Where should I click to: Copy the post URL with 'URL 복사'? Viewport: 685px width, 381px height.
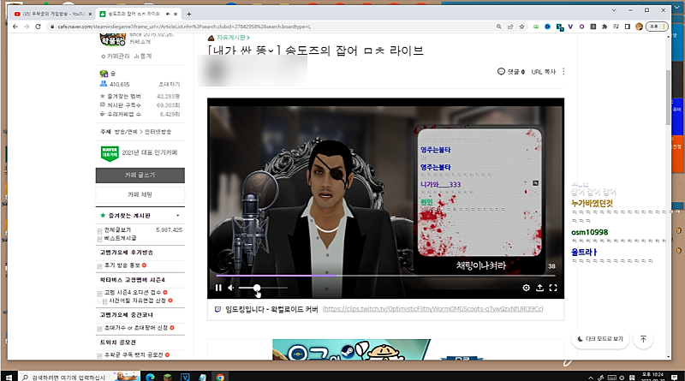tap(544, 72)
